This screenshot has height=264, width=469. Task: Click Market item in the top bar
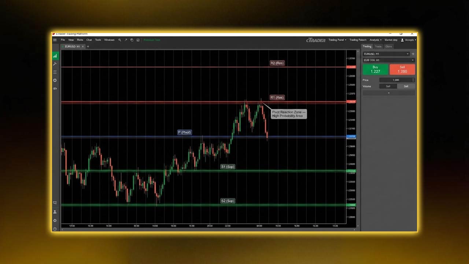coord(391,40)
